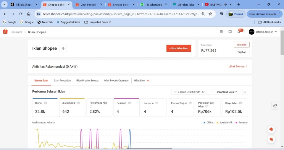Click the page vertical scrollbar thumb
The width and height of the screenshot is (284, 150).
tap(282, 43)
